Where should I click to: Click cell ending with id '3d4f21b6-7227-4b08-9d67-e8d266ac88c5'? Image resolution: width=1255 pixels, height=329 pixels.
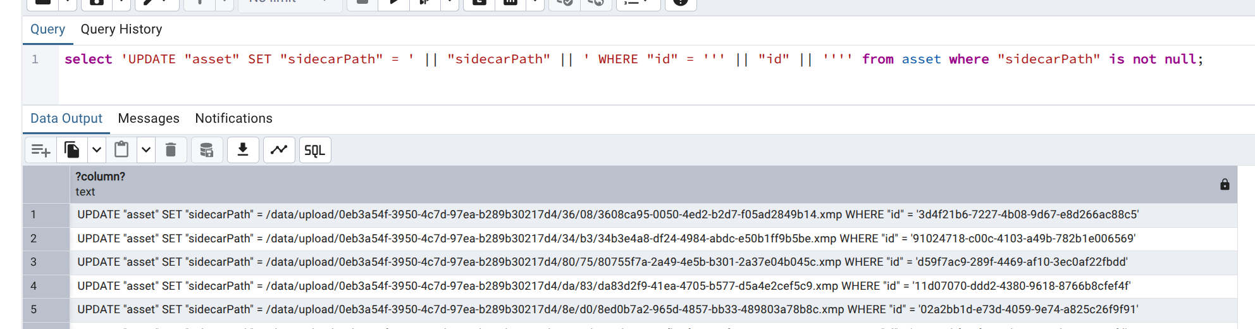[653, 214]
